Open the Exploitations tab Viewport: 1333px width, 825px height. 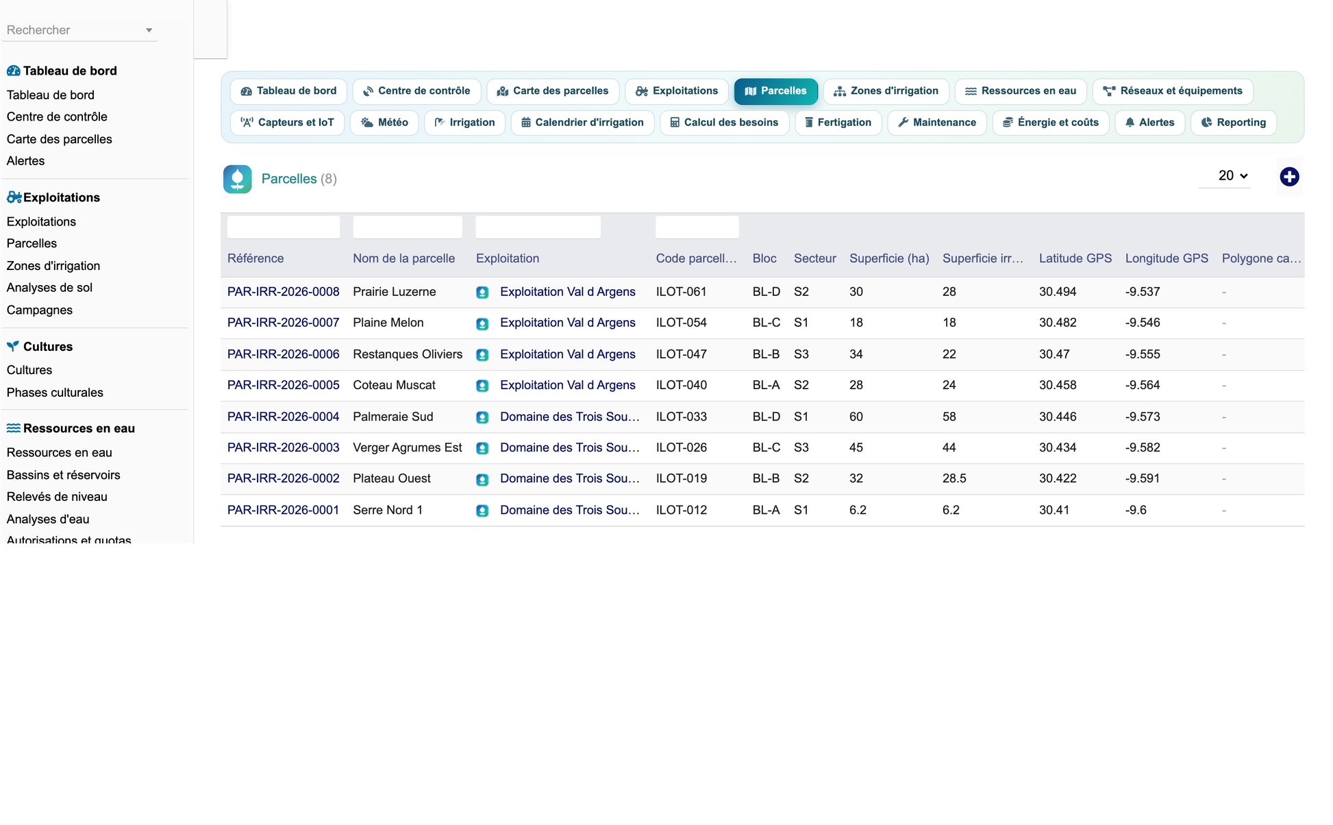tap(676, 91)
